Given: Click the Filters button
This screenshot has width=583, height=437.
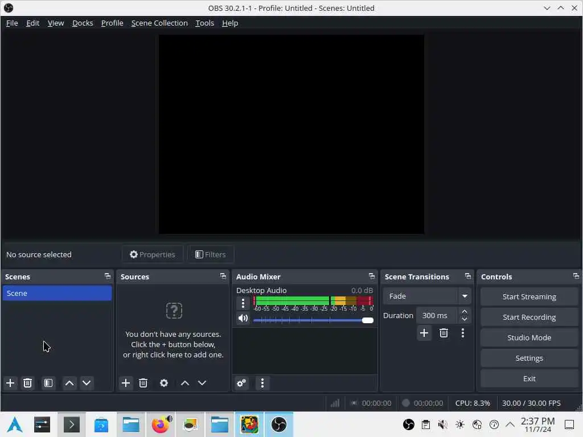Looking at the screenshot, I should pos(211,254).
